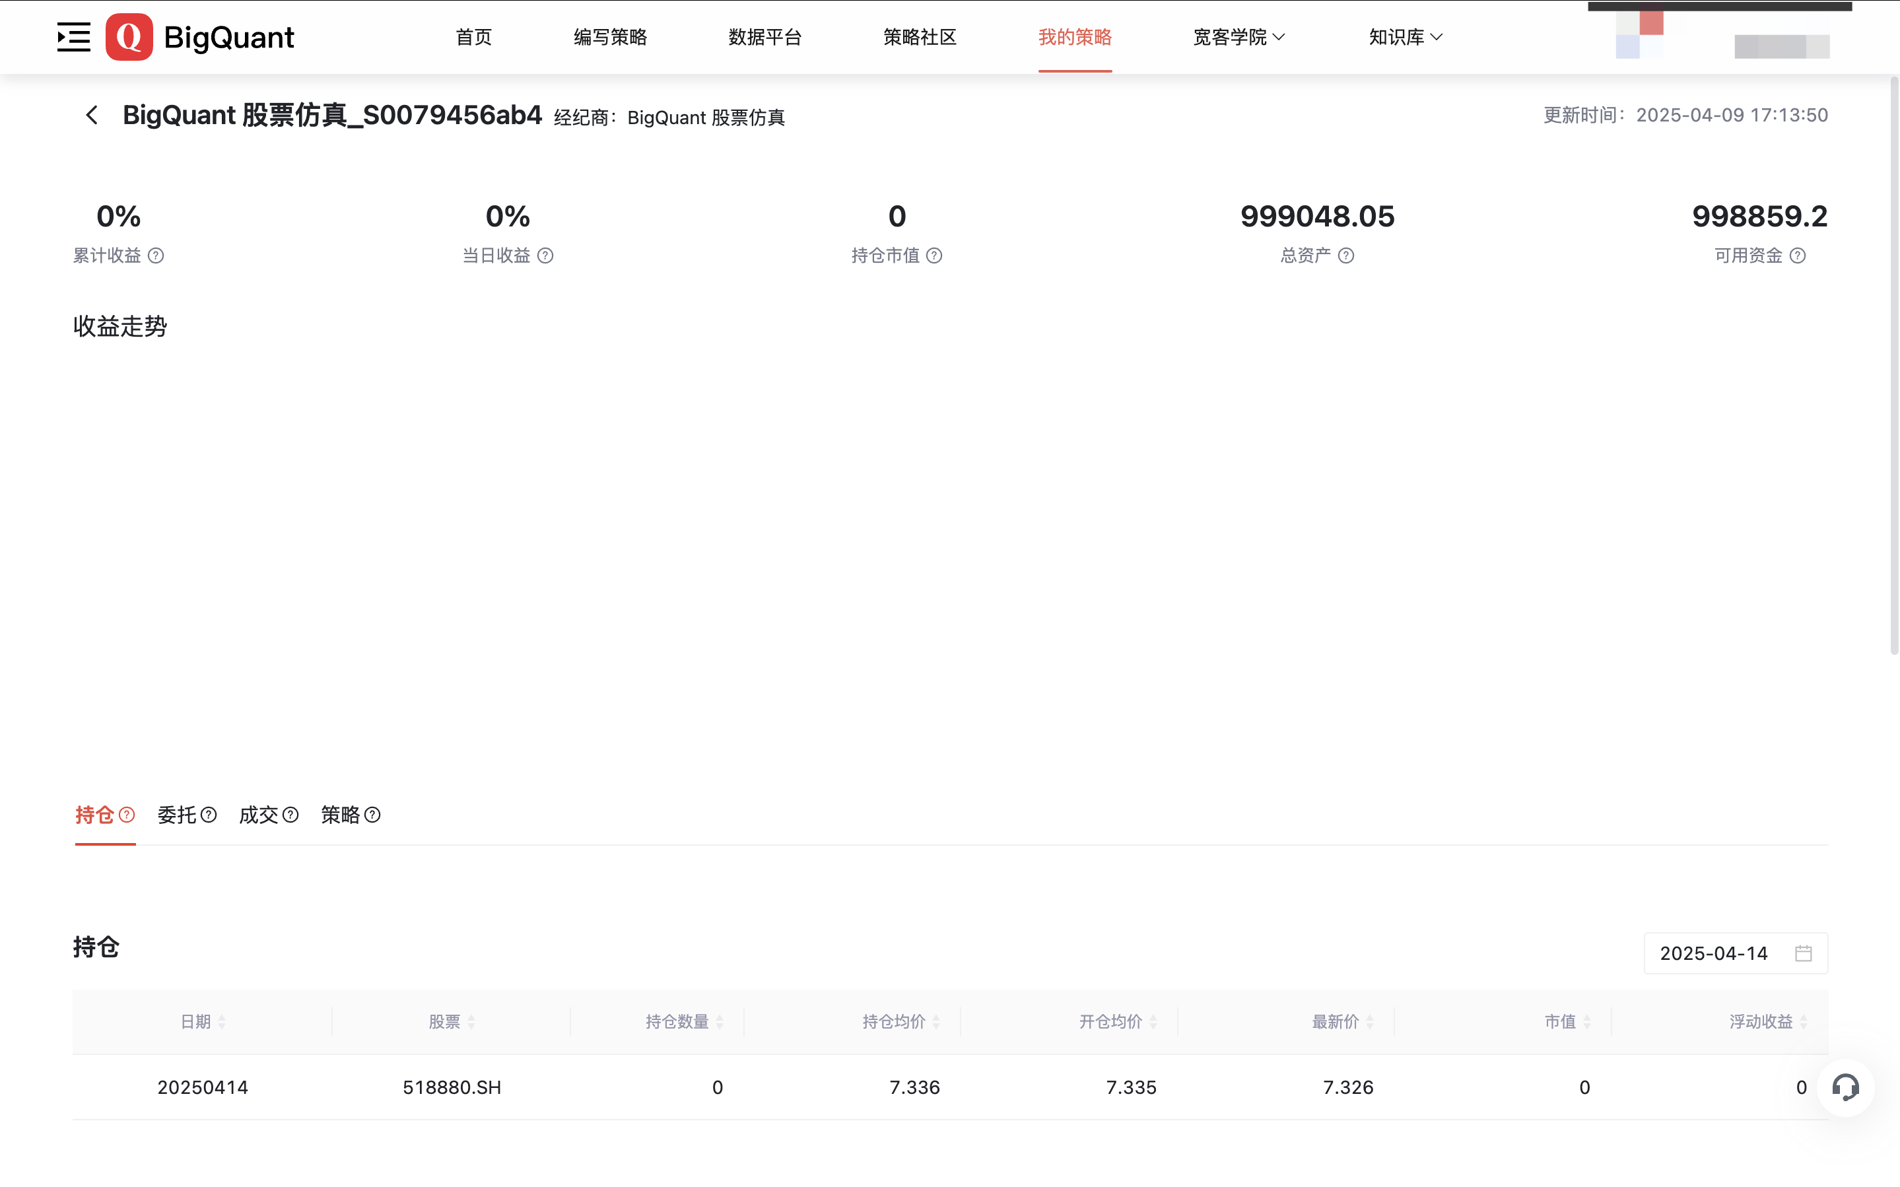This screenshot has width=1900, height=1187.
Task: Open help icon beside 当日收益
Action: click(x=545, y=256)
